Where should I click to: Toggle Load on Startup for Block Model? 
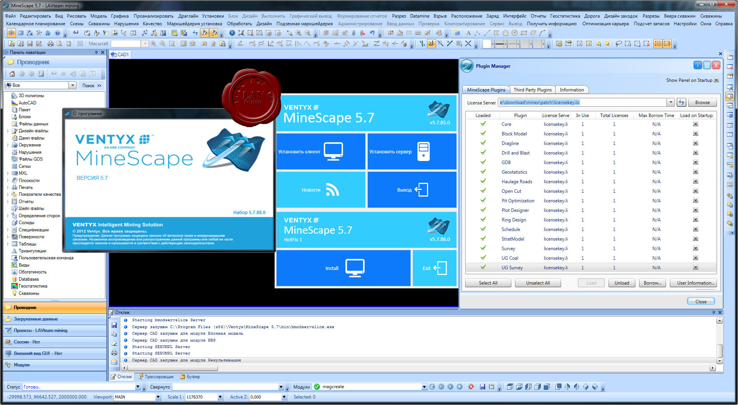click(x=695, y=134)
